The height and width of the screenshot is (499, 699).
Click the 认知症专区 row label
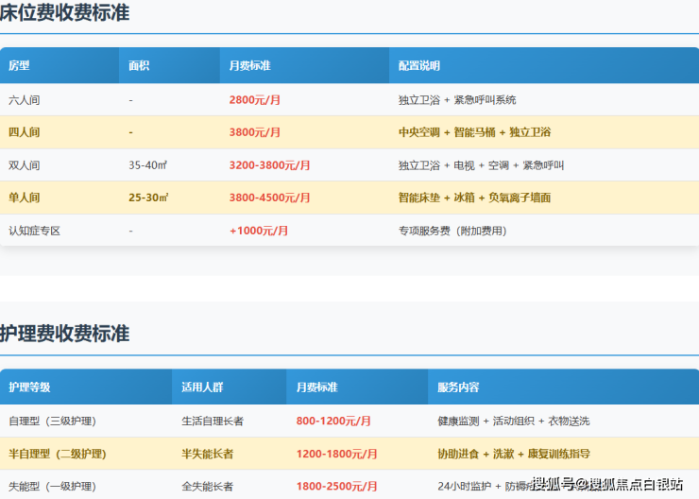[x=35, y=231]
